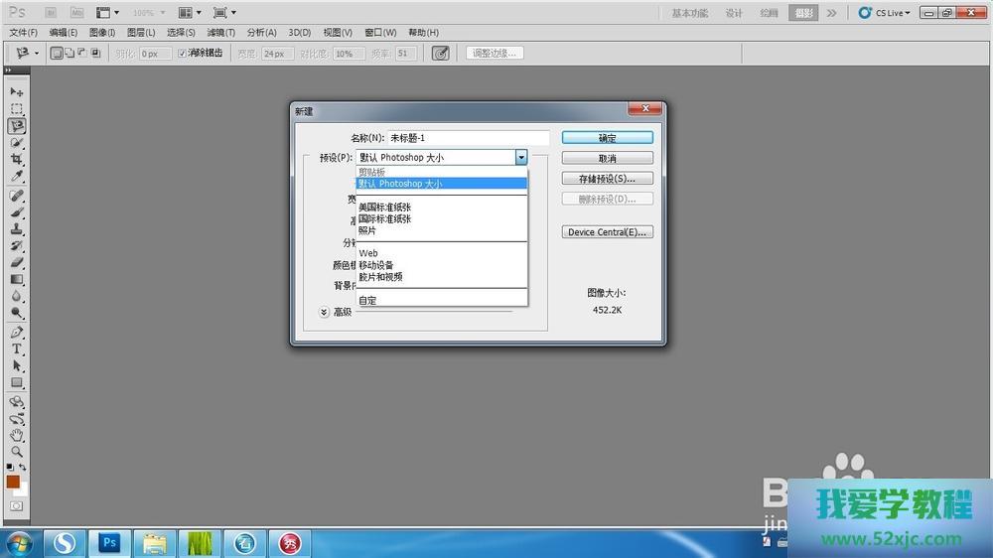Expand the 高级 advanced section
Screen dimensions: 993x558
[325, 312]
